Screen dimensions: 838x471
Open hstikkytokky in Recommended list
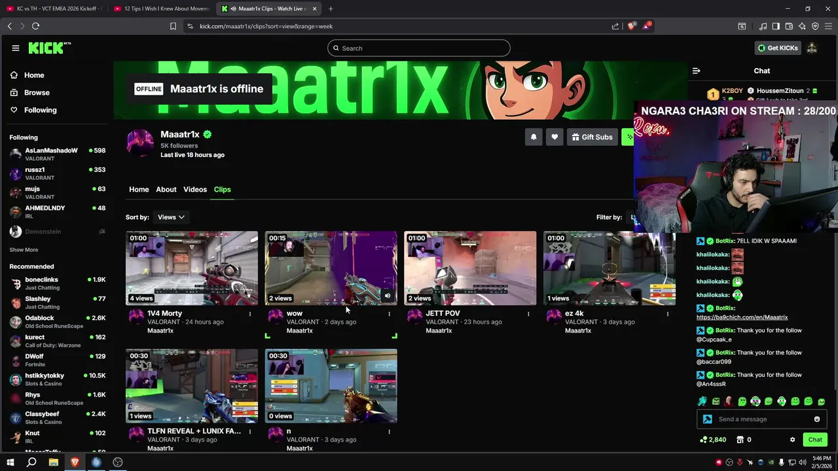pos(57,379)
